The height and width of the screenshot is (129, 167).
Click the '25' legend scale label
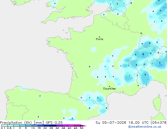(x=51, y=128)
